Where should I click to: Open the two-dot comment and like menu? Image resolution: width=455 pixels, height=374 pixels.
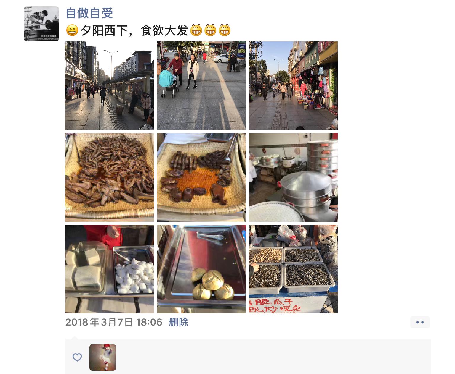point(420,322)
